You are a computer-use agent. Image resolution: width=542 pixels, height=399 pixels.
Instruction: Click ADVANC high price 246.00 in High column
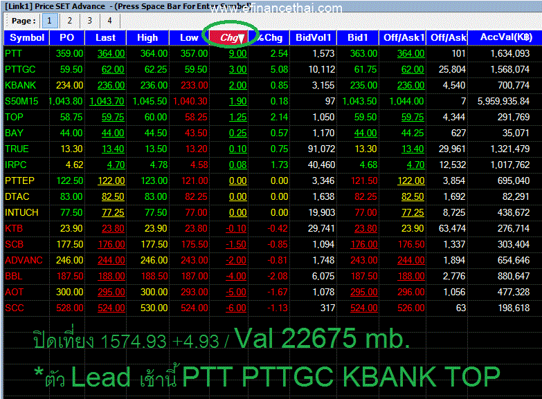point(154,260)
